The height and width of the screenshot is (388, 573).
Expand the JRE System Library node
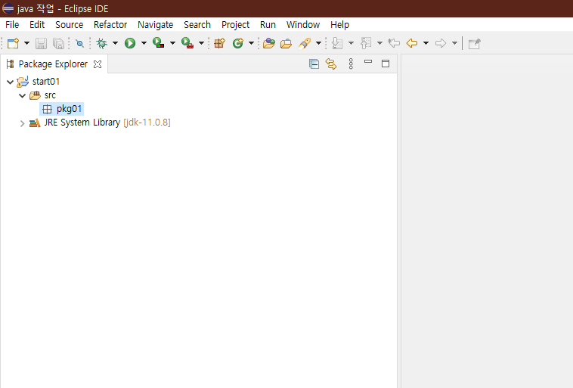pyautogui.click(x=22, y=123)
